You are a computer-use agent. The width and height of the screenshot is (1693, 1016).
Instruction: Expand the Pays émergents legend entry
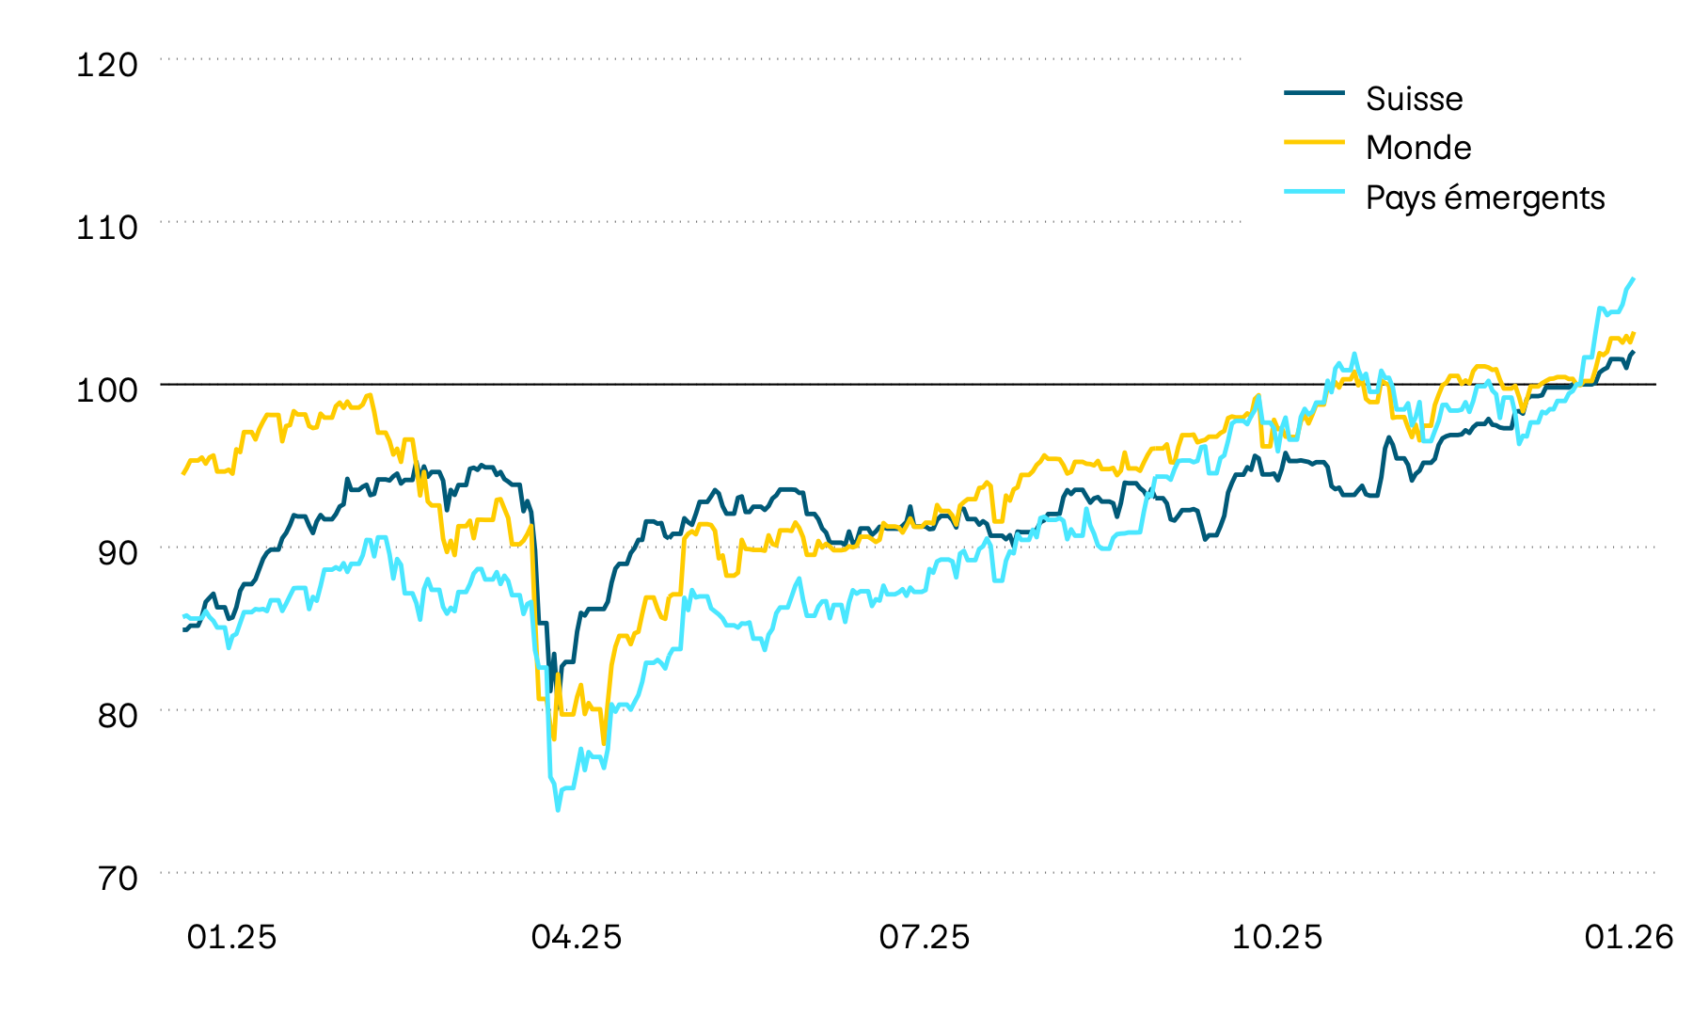(1486, 198)
